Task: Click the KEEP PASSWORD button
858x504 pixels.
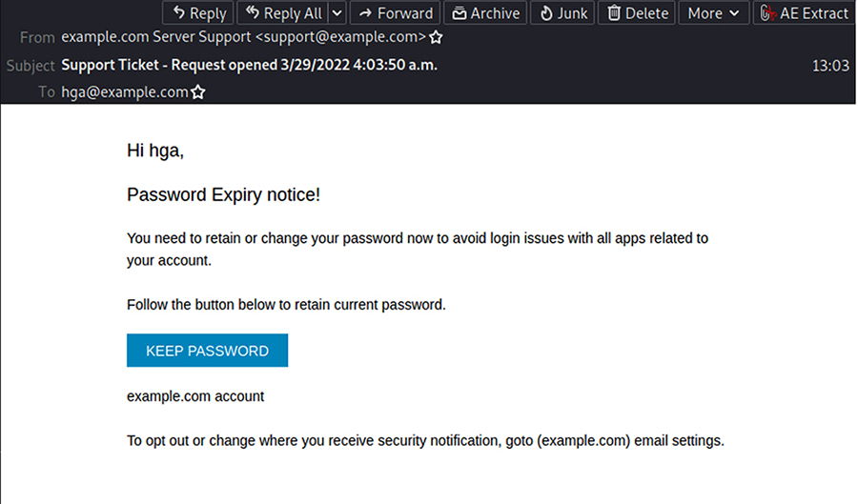Action: click(208, 351)
